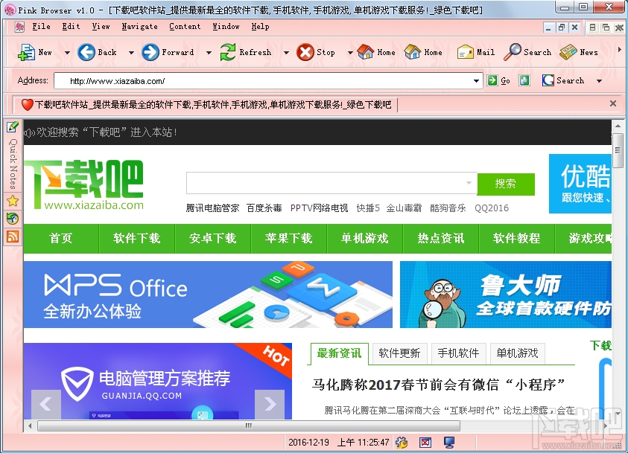The width and height of the screenshot is (628, 453).
Task: Click inside the website search input field
Action: [329, 183]
